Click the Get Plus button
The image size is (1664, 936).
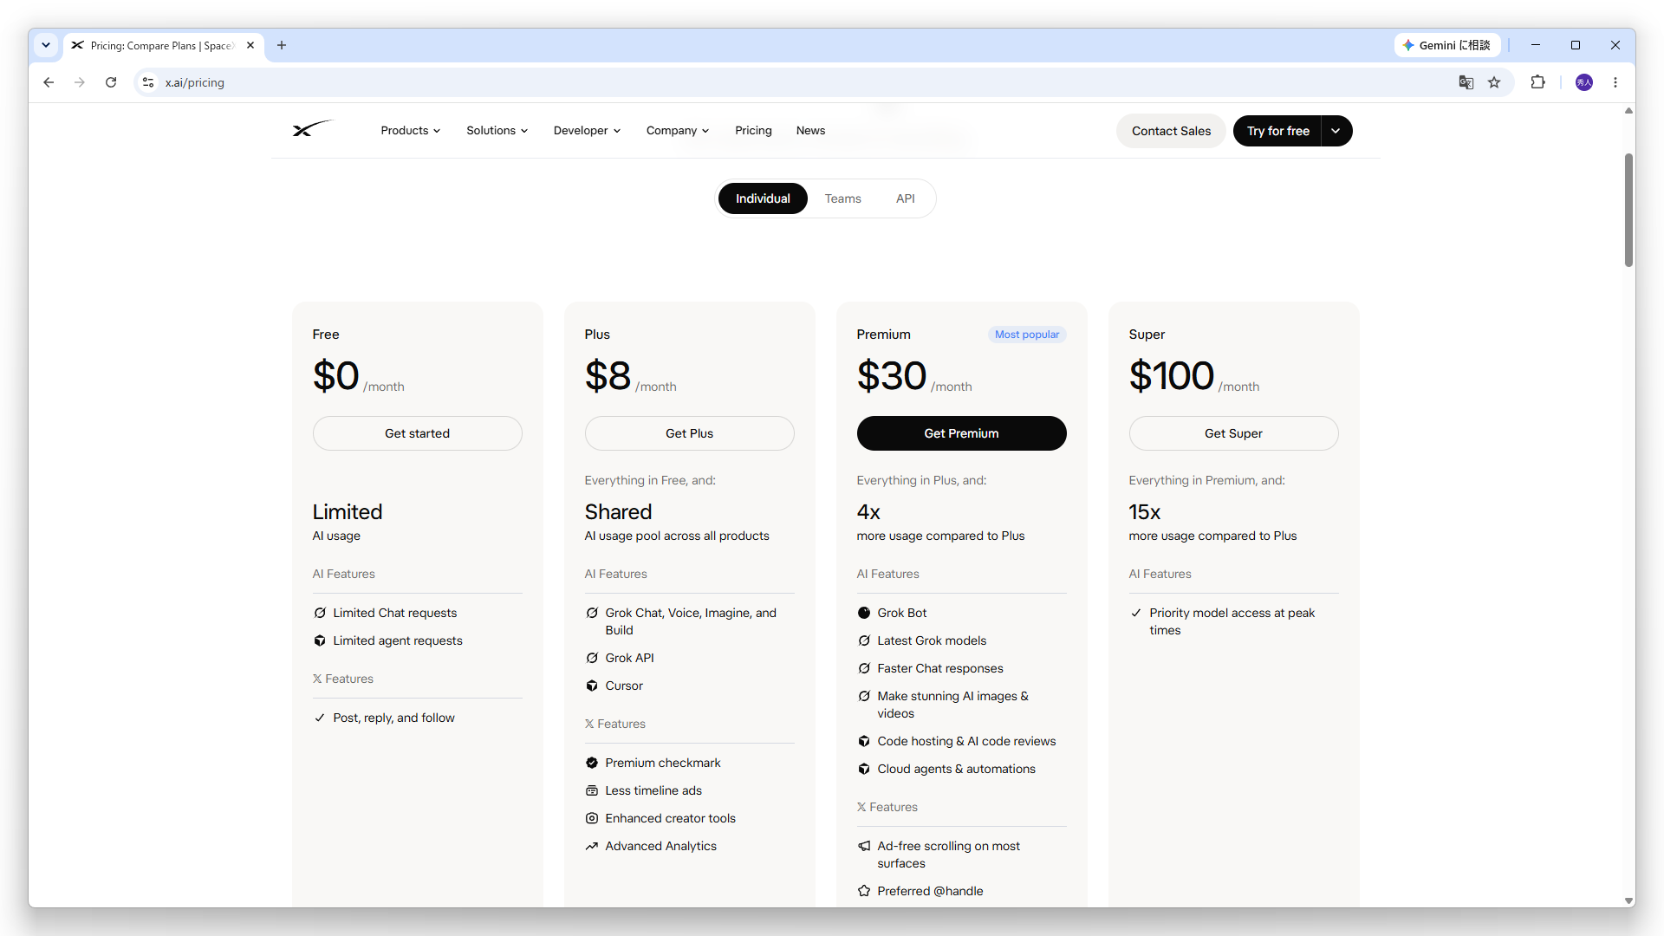[689, 433]
